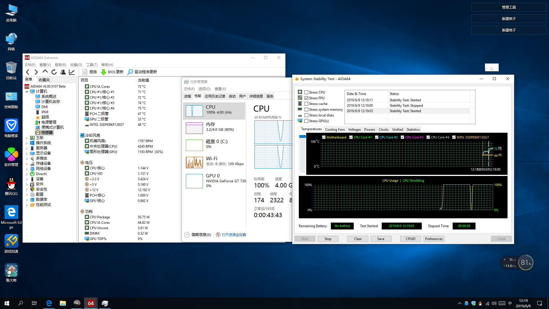The height and width of the screenshot is (309, 549).
Task: Click the temperature graph vertical scrollbar thumb
Action: 303,137
